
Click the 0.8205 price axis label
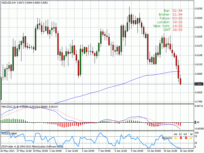point(199,37)
